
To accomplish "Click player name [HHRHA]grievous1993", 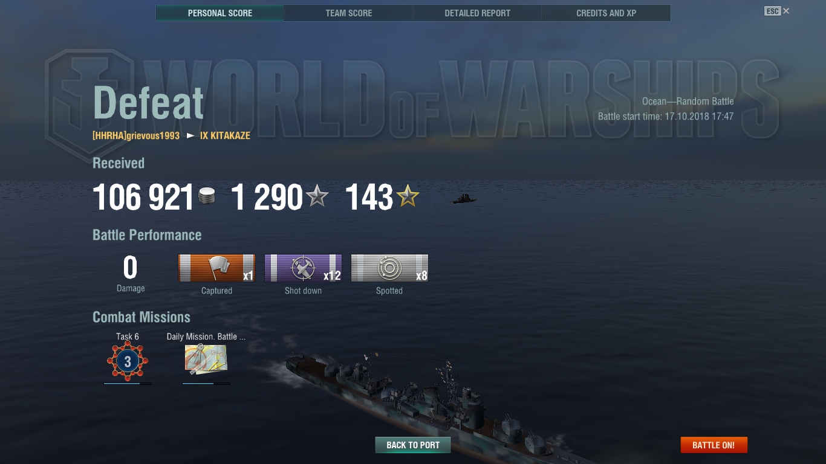I will pos(136,136).
